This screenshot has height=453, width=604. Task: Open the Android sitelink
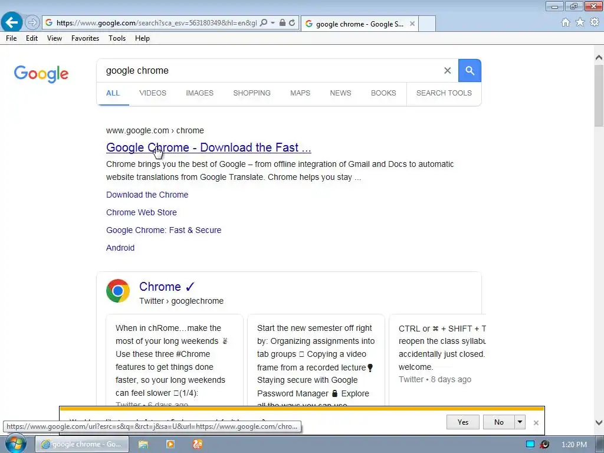120,248
